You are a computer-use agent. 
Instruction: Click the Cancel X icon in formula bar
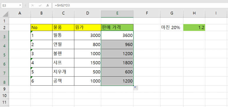tap(32, 6)
